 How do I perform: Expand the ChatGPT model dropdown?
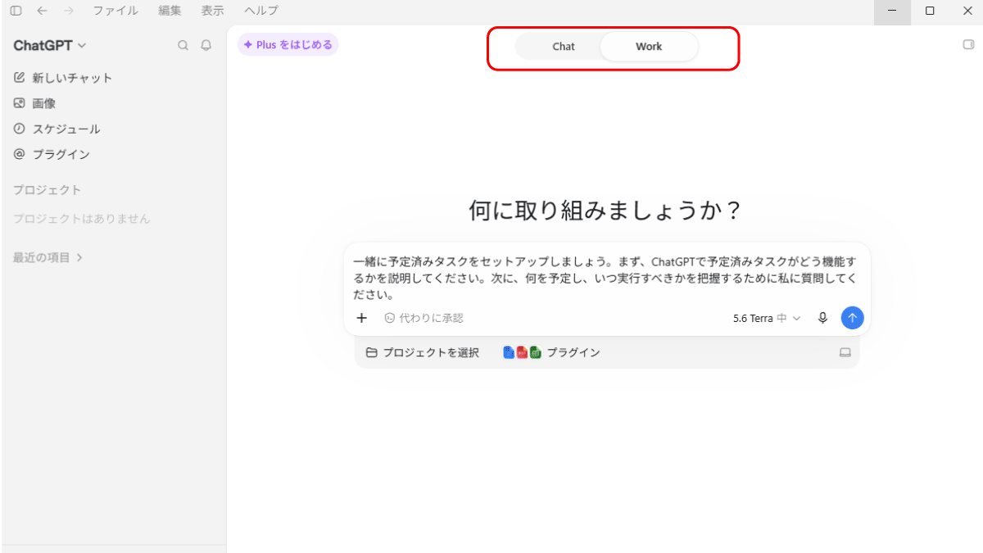50,46
